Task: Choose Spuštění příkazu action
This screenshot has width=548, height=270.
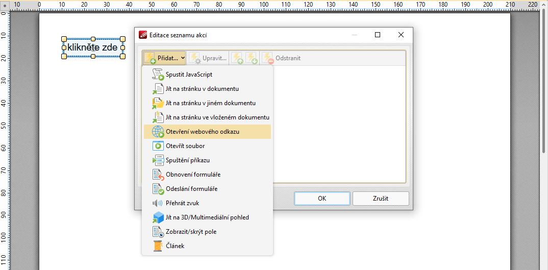Action: (207, 160)
